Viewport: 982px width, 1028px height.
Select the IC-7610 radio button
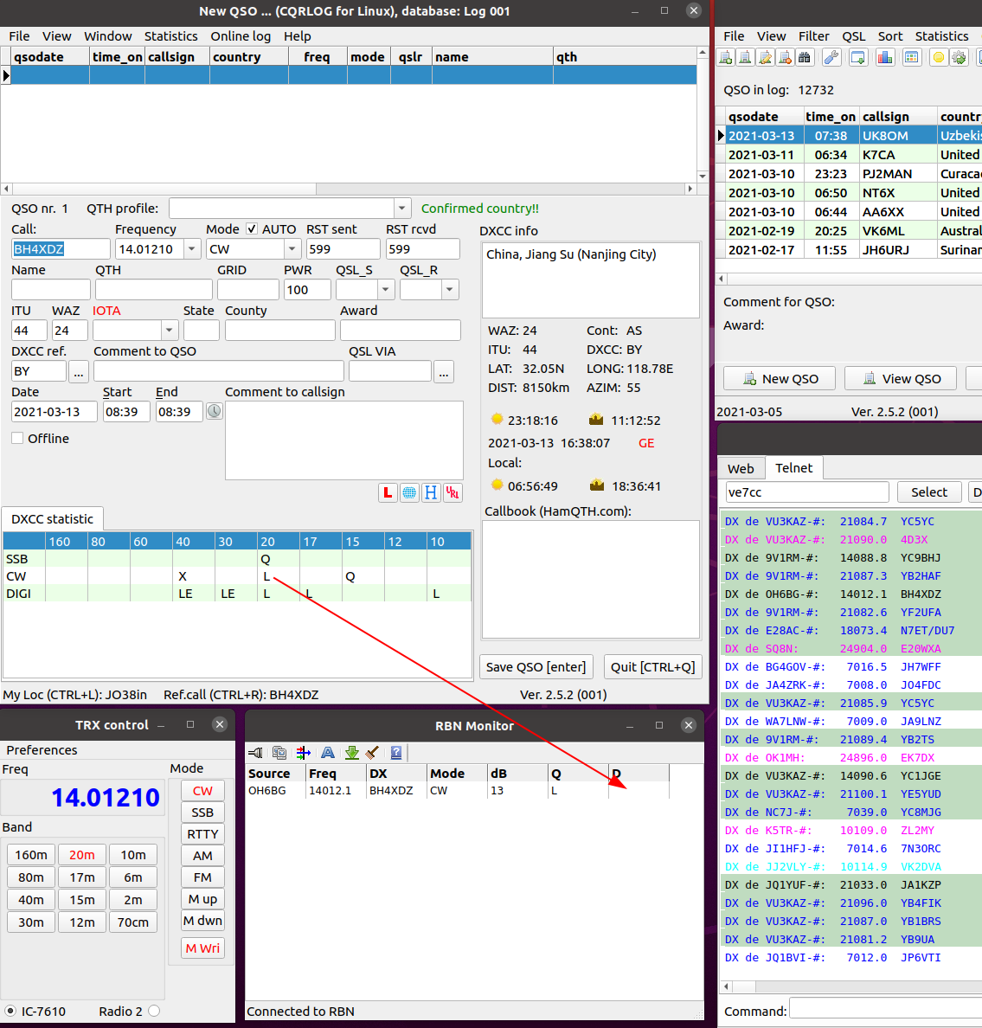click(10, 1011)
